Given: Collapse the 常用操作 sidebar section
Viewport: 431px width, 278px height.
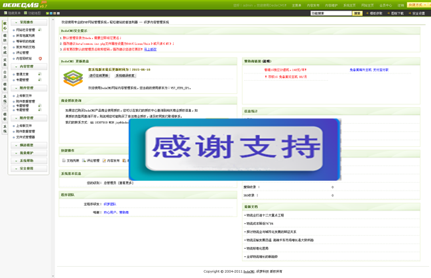Looking at the screenshot, I should (29, 23).
